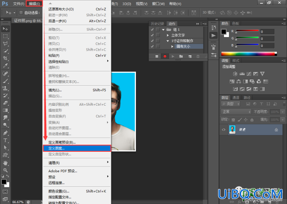This screenshot has height=204, width=287.
Task: Choose 定义图案 from the Edit menu
Action: pos(77,148)
